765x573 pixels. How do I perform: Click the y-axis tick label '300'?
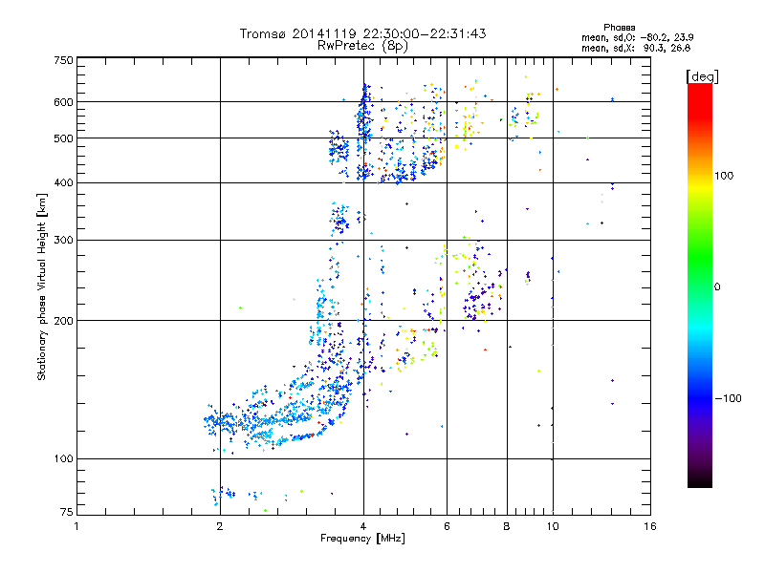[63, 240]
